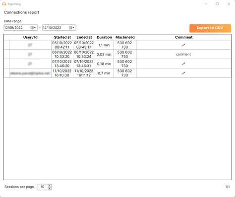The height and width of the screenshot is (197, 235).
Task: Open calendar picker for end date
Action: point(71,28)
